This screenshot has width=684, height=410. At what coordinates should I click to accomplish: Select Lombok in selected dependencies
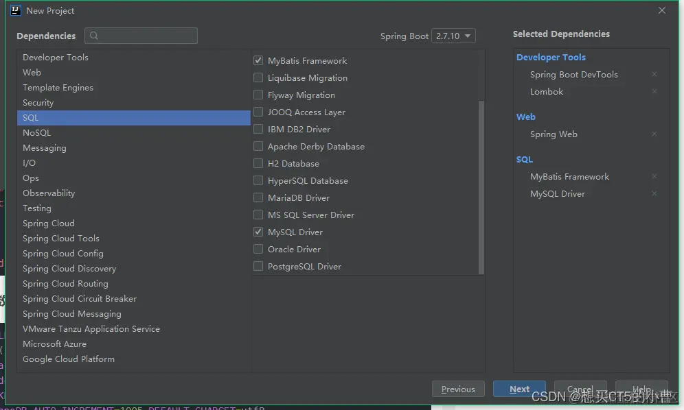547,91
